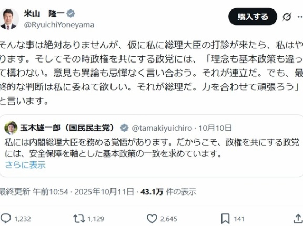Repost this tweet using the retweet icon

[79, 219]
